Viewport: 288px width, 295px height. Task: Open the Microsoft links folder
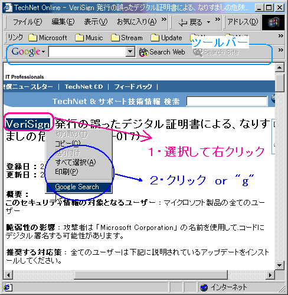[x=48, y=37]
